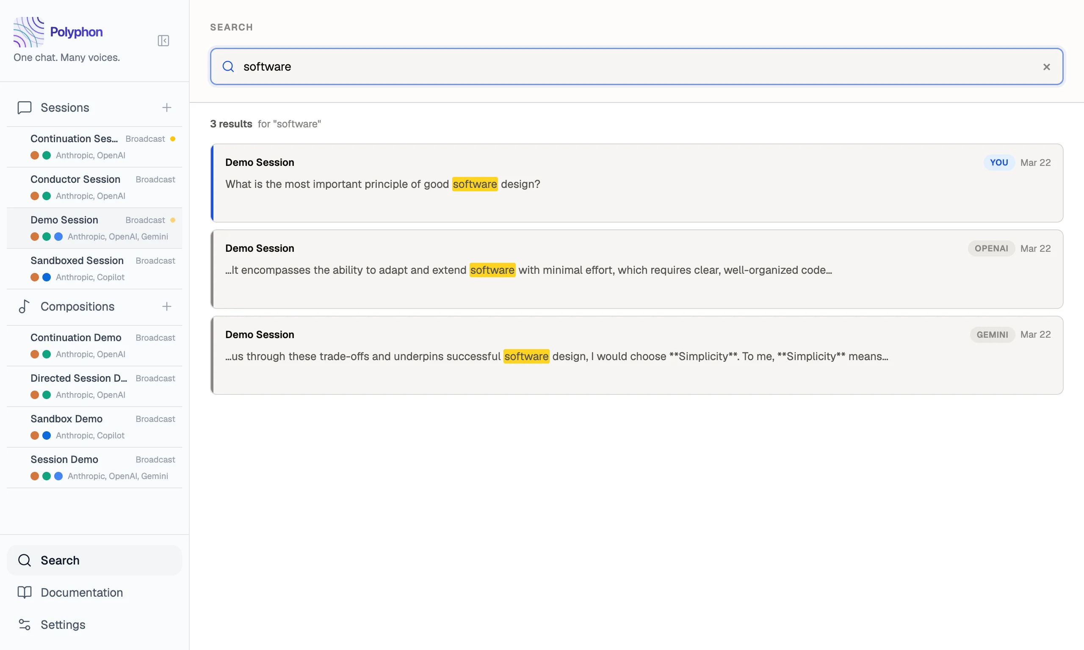
Task: Click the magnifier icon inside the search field
Action: (228, 66)
